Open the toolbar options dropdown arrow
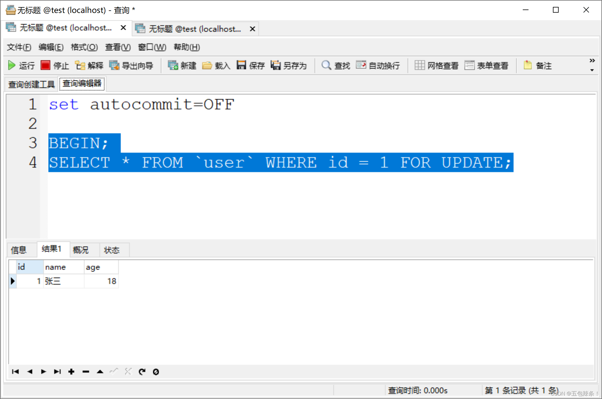The height and width of the screenshot is (399, 602). 592,70
